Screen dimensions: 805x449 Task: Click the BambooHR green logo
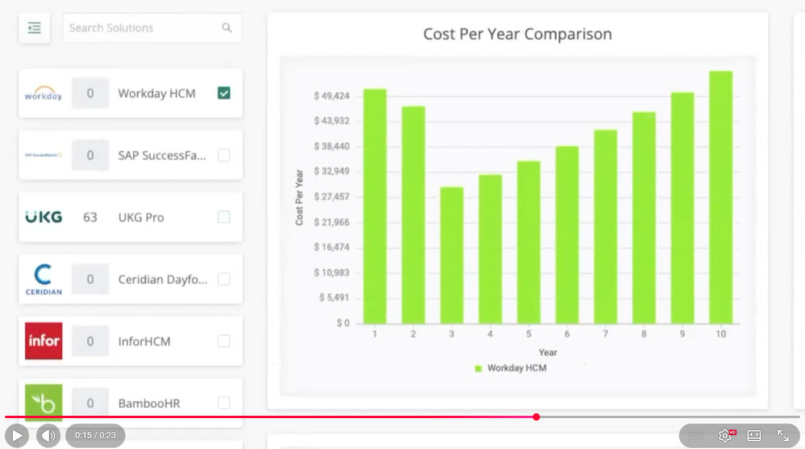[x=44, y=402]
